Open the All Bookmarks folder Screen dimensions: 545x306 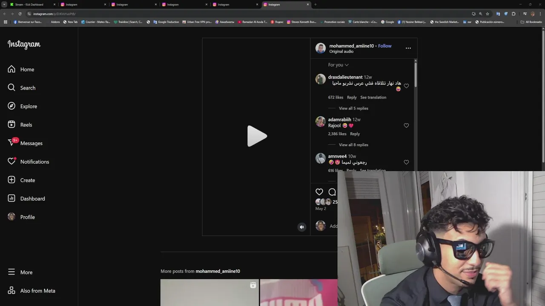(x=531, y=22)
